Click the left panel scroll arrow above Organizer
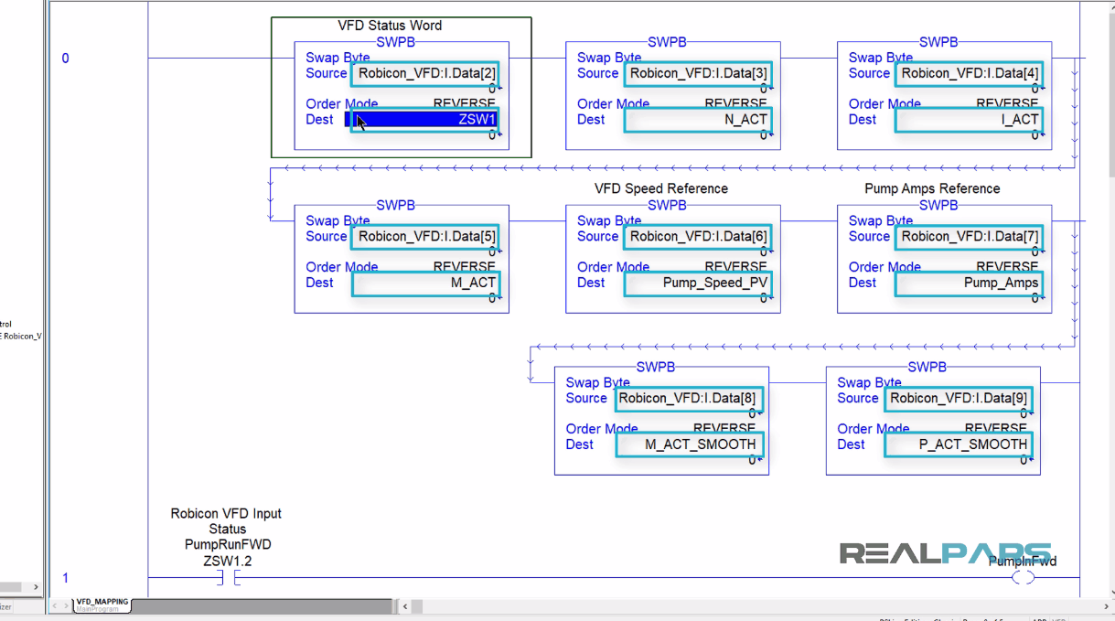This screenshot has width=1115, height=621. pyautogui.click(x=35, y=584)
